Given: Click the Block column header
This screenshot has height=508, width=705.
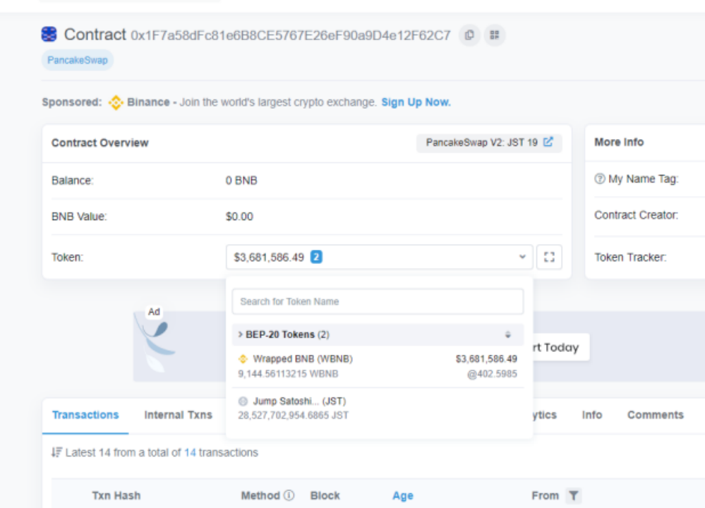Looking at the screenshot, I should pos(325,495).
